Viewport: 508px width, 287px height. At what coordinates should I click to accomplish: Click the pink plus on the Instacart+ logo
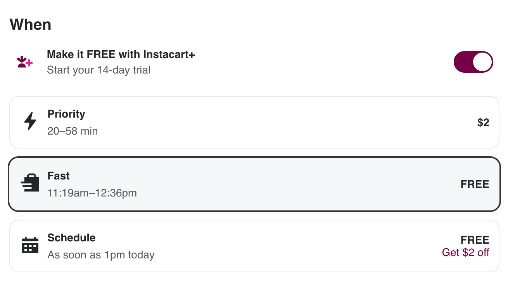click(x=29, y=63)
